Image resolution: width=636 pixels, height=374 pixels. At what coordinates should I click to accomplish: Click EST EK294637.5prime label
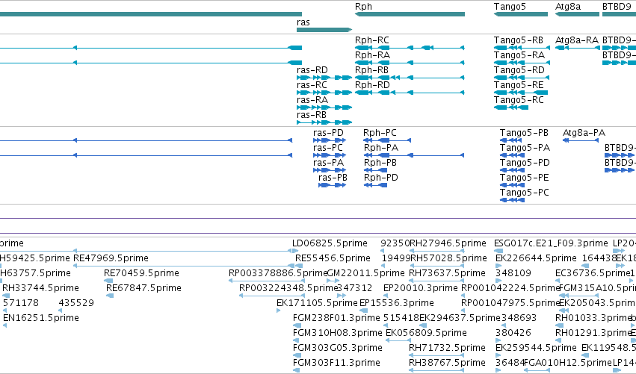point(460,318)
